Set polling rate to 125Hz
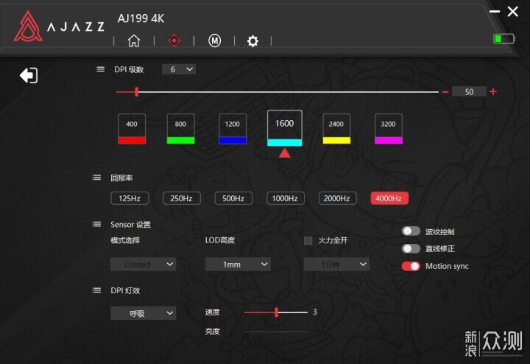The width and height of the screenshot is (530, 364). pyautogui.click(x=130, y=198)
